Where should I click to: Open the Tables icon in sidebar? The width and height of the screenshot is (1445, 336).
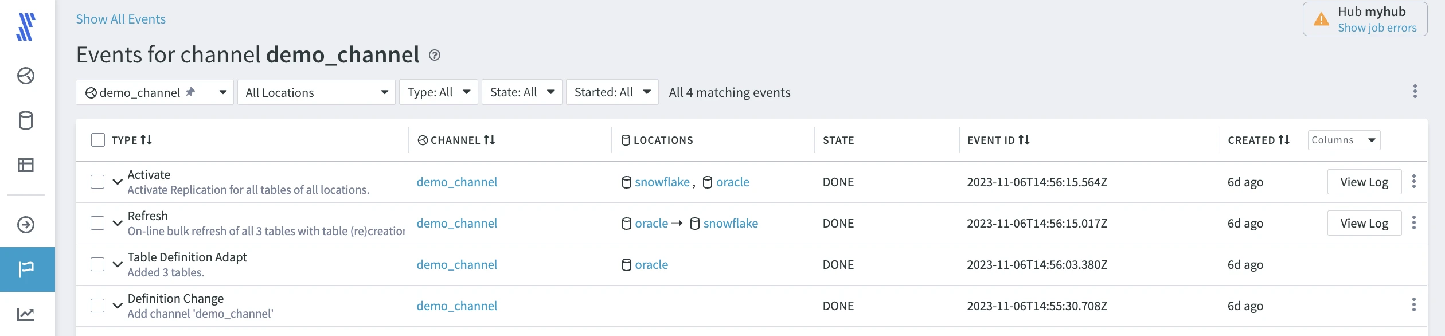[26, 165]
